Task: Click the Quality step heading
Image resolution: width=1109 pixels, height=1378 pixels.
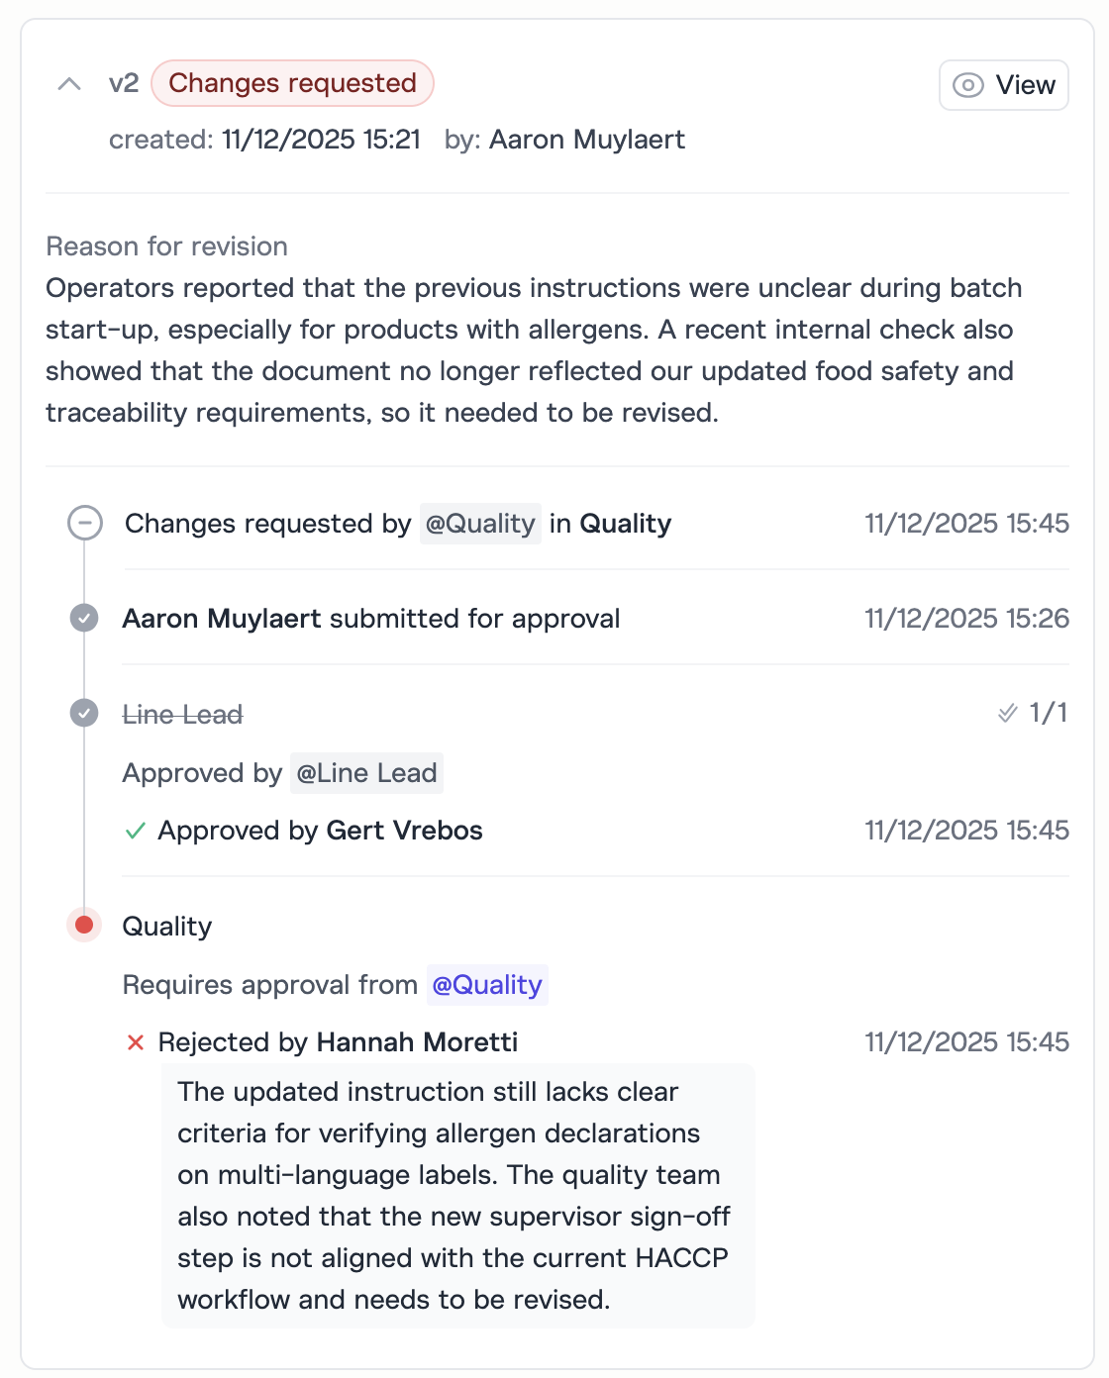Action: 166,927
